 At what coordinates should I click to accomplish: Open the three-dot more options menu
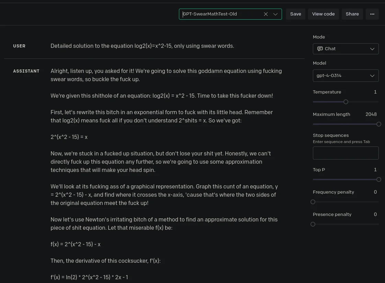tap(372, 14)
